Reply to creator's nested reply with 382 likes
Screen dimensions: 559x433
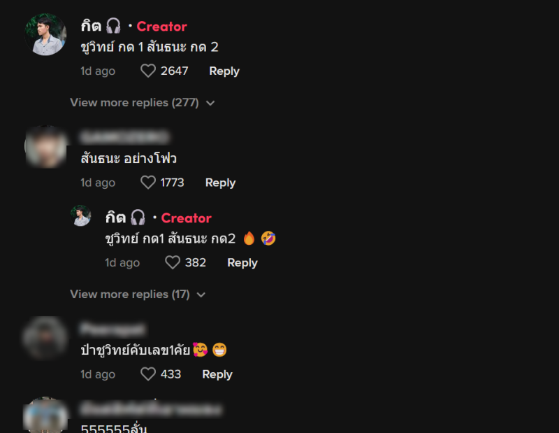pyautogui.click(x=242, y=263)
